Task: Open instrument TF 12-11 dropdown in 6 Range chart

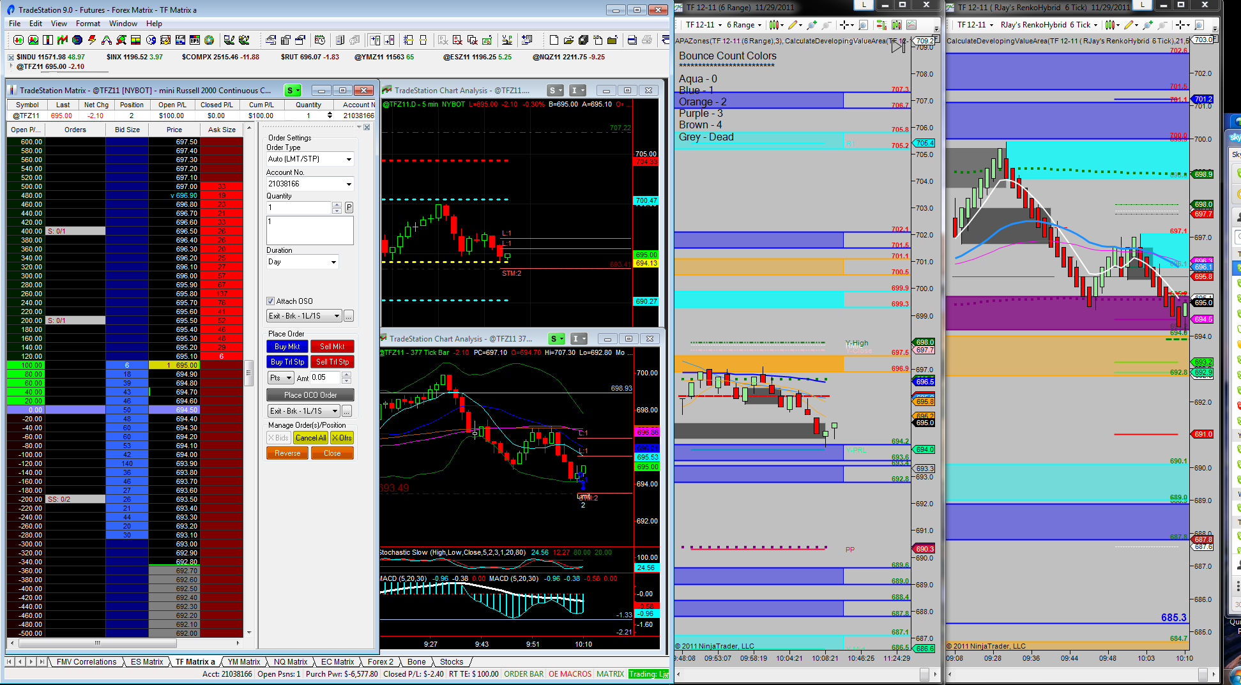Action: [x=704, y=25]
